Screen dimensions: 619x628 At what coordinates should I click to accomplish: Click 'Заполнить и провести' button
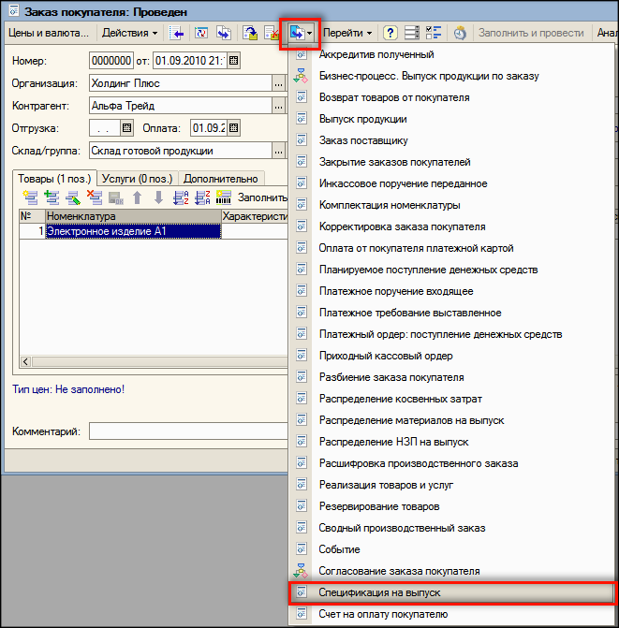click(x=531, y=33)
